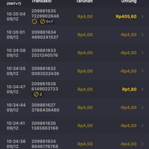Image resolution: width=149 pixels, height=149 pixels.
Task: Open chevron for transaction 2098616344890241537
Action: (142, 35)
